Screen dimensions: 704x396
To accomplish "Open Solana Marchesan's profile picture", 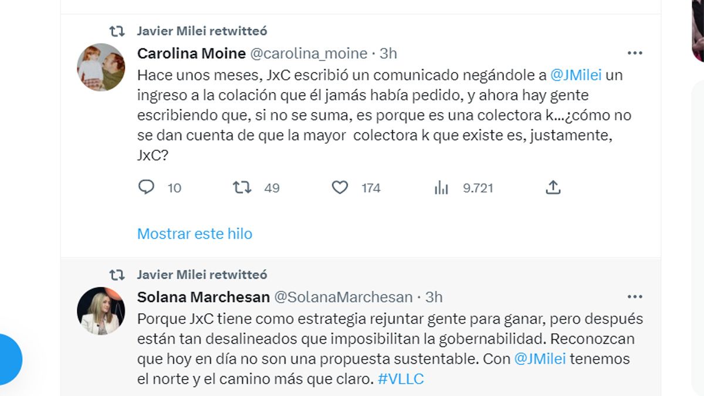I will [101, 311].
